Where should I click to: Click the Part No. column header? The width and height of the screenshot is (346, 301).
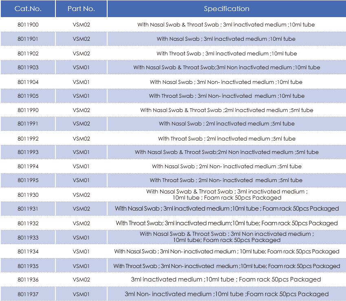81,9
